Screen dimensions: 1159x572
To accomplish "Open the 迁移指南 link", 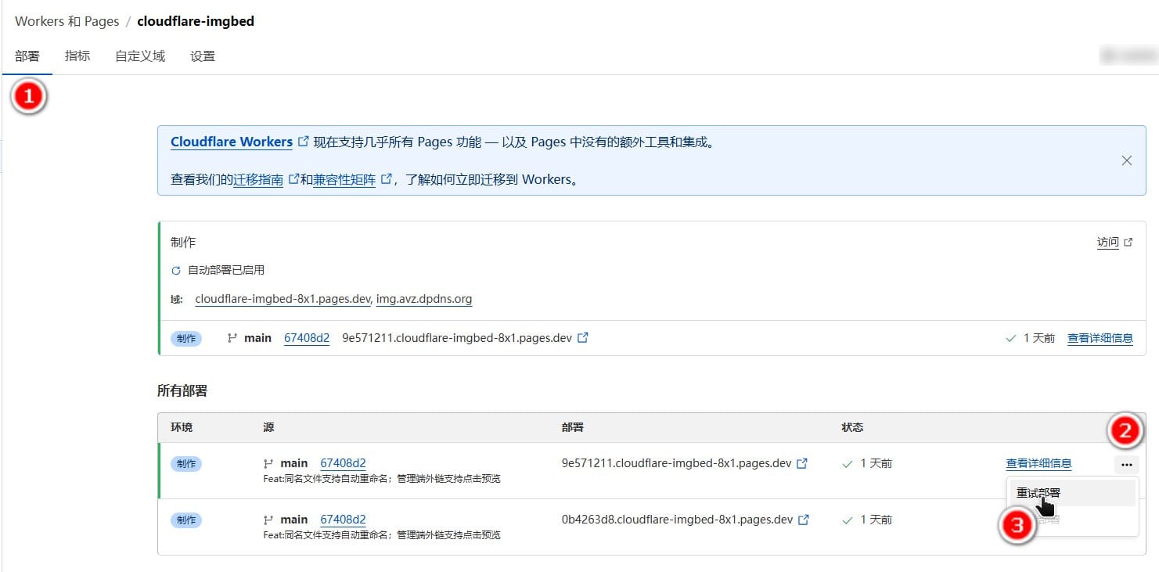I will point(258,180).
